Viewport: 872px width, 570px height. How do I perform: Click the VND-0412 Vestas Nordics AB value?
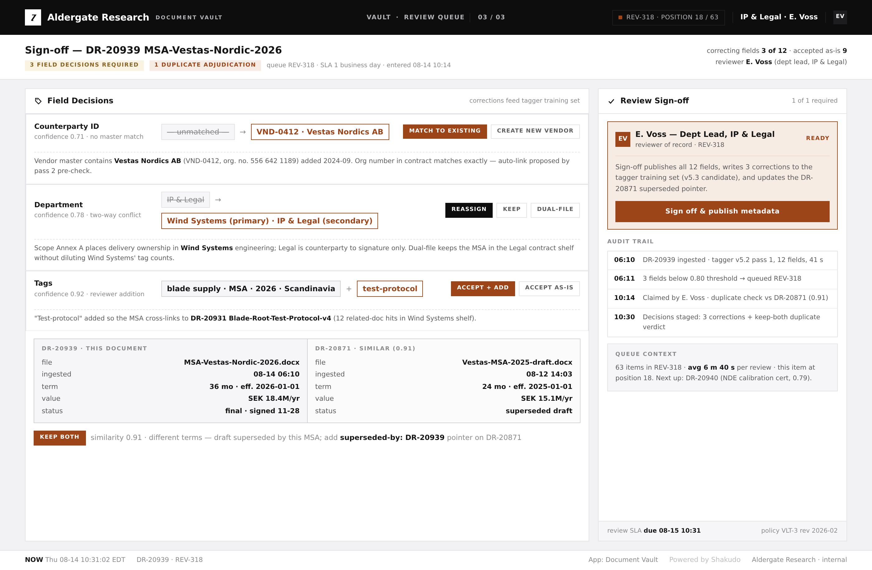pyautogui.click(x=320, y=132)
